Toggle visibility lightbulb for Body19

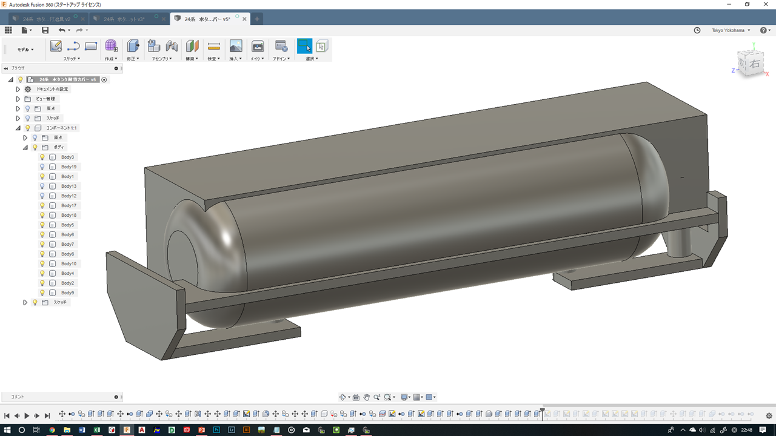pos(42,167)
